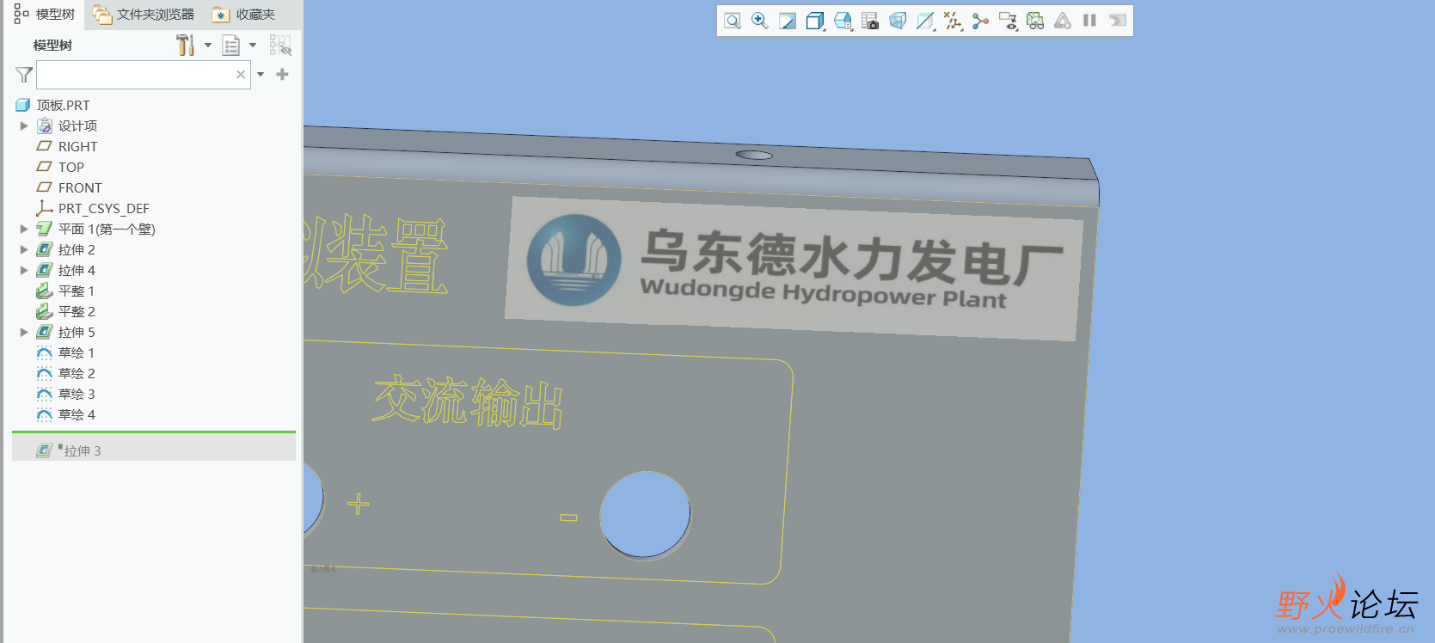Image resolution: width=1435 pixels, height=643 pixels.
Task: Click the pause simulation icon
Action: tap(1089, 21)
